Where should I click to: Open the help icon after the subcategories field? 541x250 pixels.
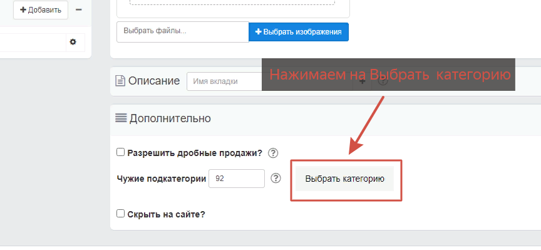tap(276, 178)
